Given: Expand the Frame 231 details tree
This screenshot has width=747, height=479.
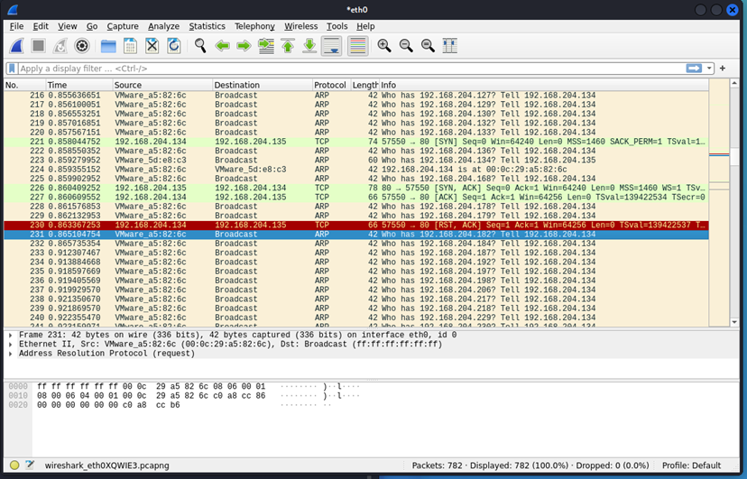Looking at the screenshot, I should point(10,335).
